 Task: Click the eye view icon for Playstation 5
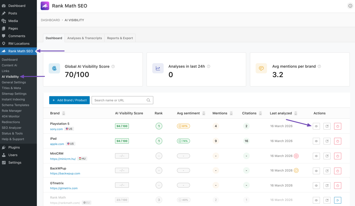tap(316, 126)
